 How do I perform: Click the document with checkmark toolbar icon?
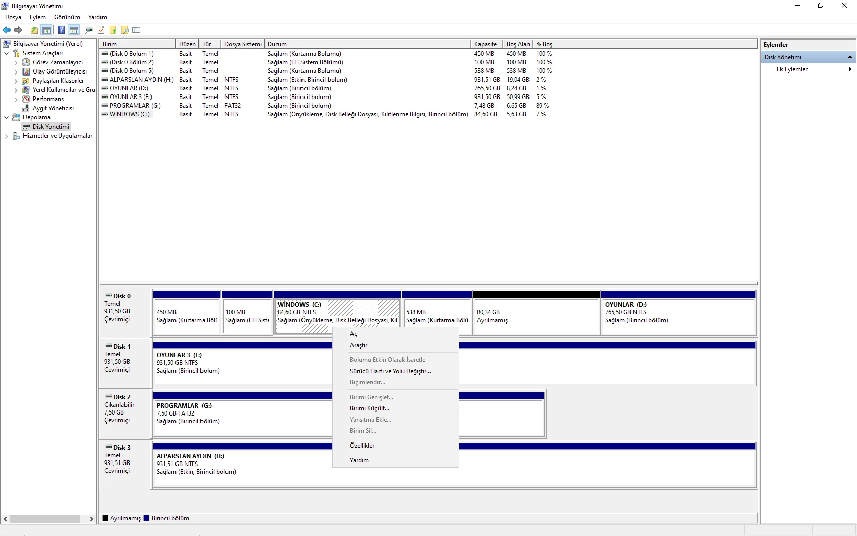tap(101, 30)
